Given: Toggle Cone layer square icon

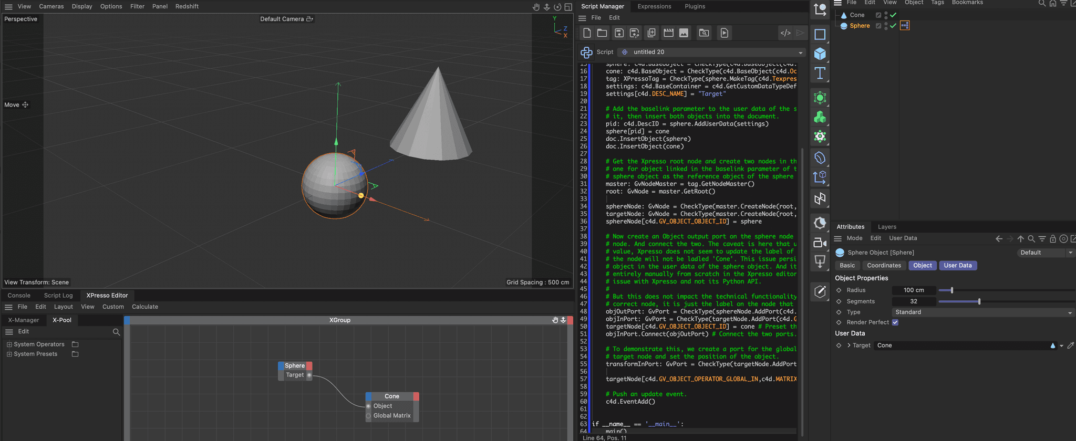Looking at the screenshot, I should click(878, 15).
